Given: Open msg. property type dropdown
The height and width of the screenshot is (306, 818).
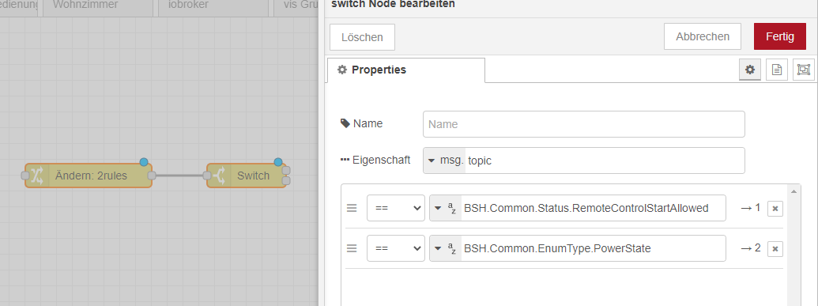Looking at the screenshot, I should (x=444, y=161).
